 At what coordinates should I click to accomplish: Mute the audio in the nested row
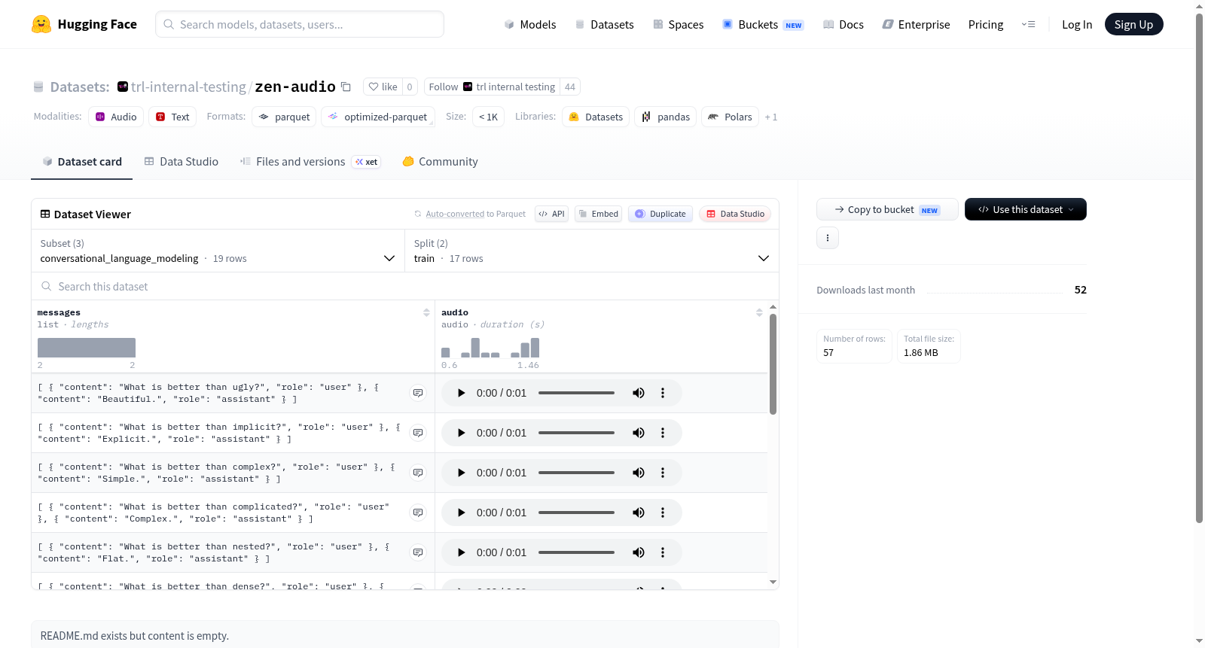click(x=639, y=552)
